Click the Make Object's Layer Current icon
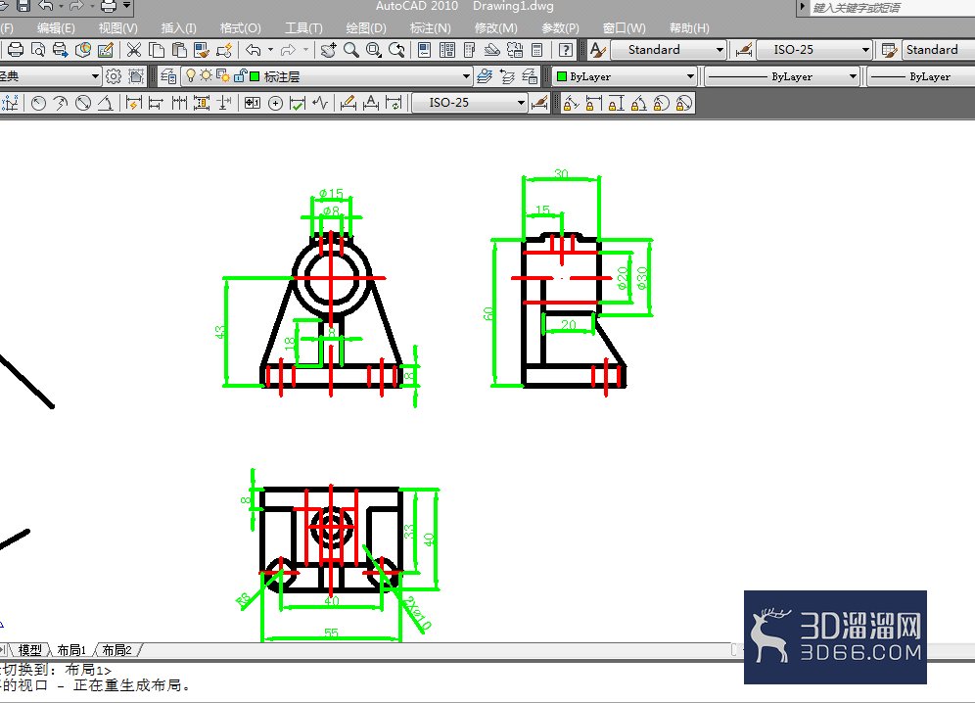Screen dimensions: 975x703 (x=485, y=76)
